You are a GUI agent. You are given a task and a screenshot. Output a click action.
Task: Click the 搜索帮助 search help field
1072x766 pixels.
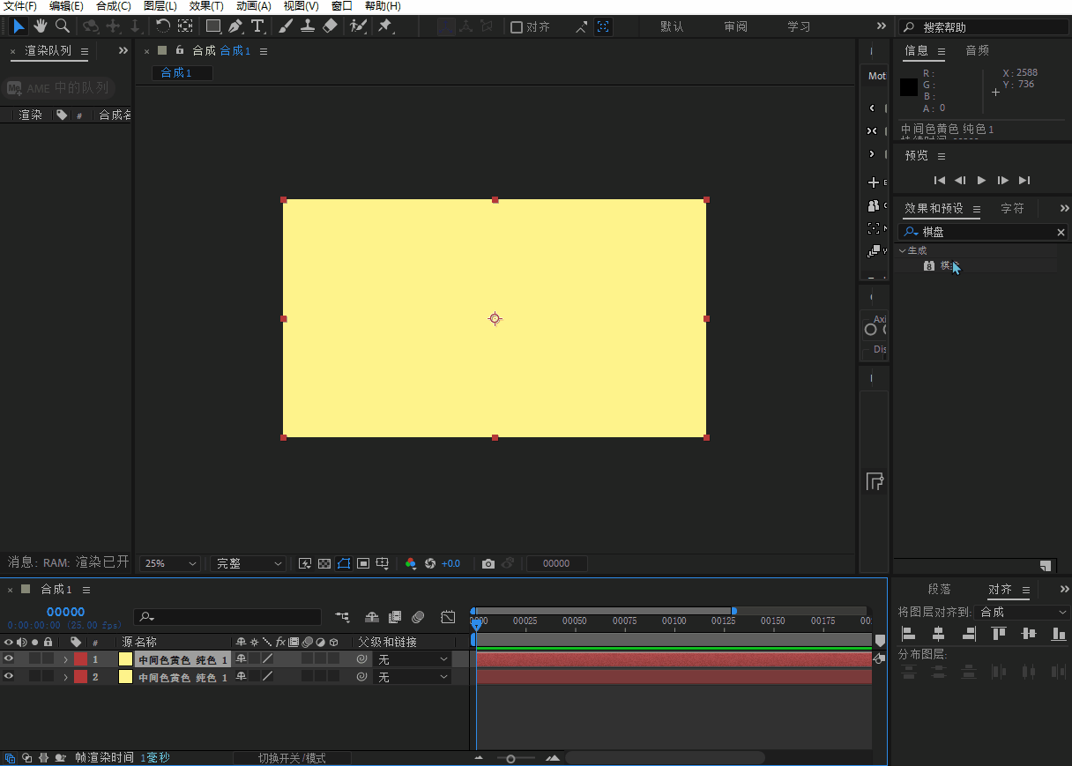(984, 27)
